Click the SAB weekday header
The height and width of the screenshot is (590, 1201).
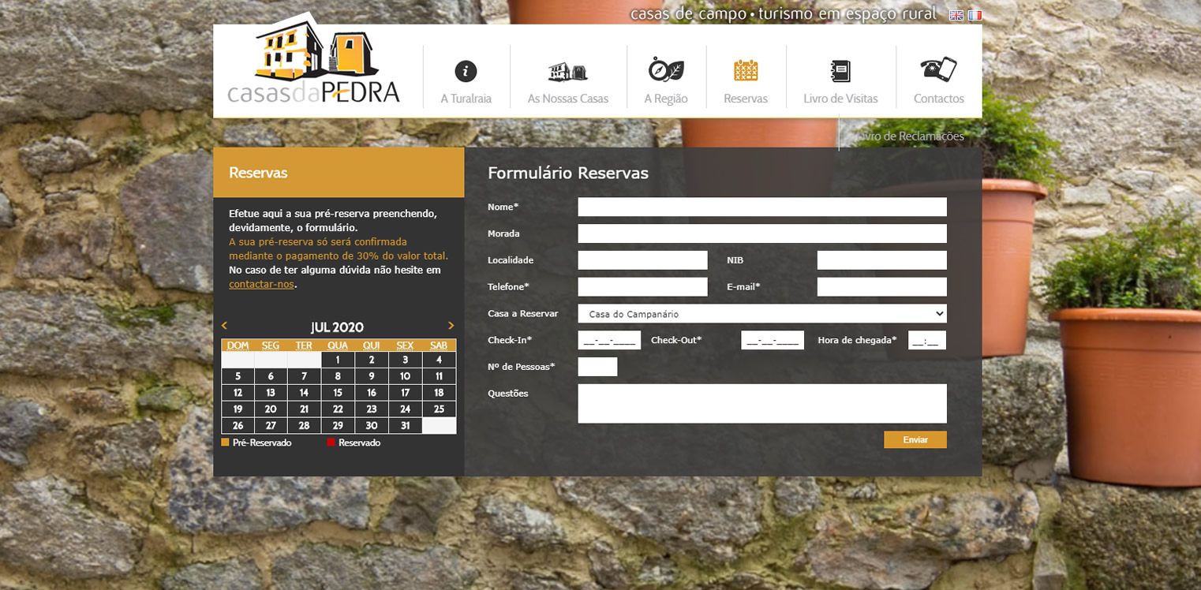(440, 345)
